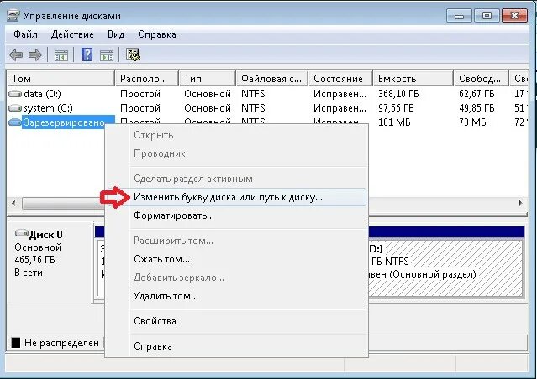This screenshot has width=537, height=379.
Task: Click the drive icon of the Зарезервировано volume
Action: (x=15, y=122)
